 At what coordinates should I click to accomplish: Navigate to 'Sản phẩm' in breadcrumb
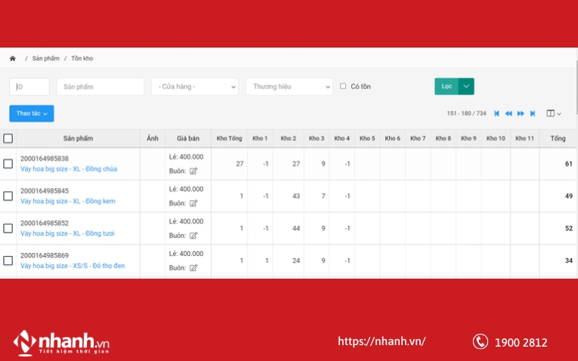pyautogui.click(x=45, y=58)
